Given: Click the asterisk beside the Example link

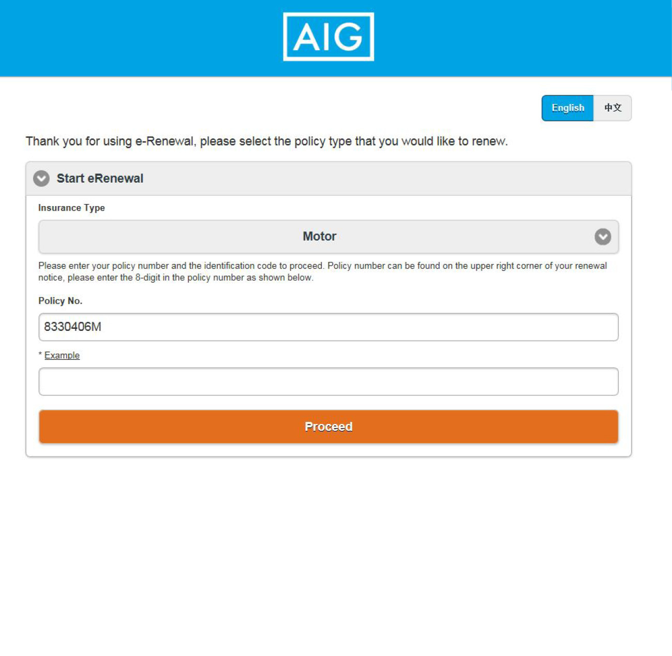Looking at the screenshot, I should tap(40, 355).
